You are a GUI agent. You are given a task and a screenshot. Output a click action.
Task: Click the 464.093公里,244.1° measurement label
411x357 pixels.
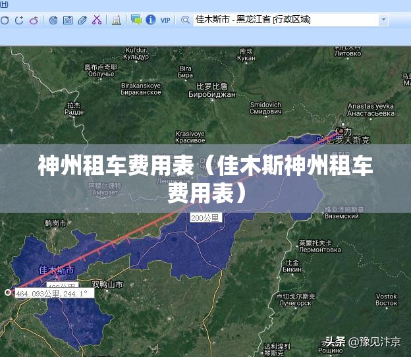pos(54,293)
